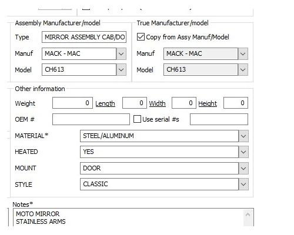
Task: Expand the MOUNT dropdown arrow
Action: tap(243, 168)
